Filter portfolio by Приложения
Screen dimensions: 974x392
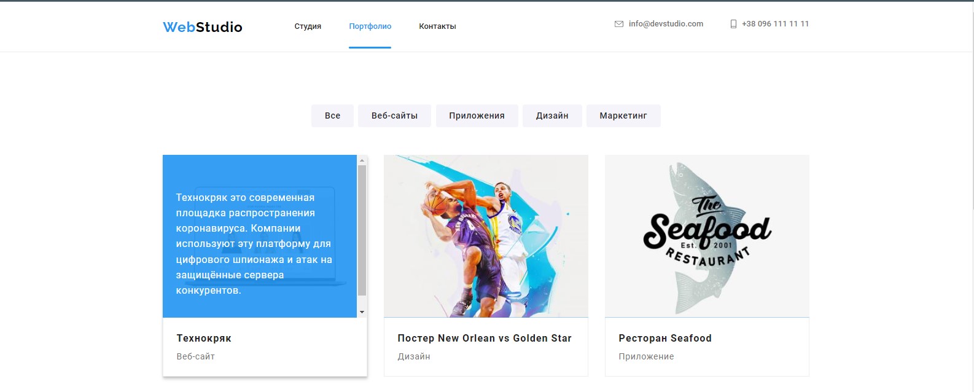pyautogui.click(x=477, y=116)
